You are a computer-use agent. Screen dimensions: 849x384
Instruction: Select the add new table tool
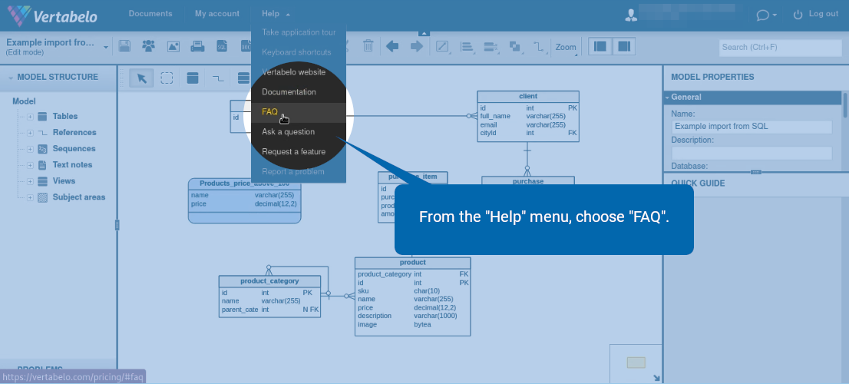coord(192,78)
